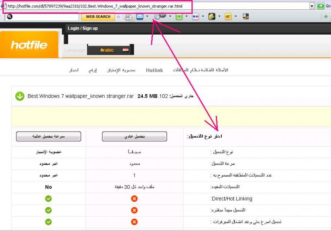Expand the eBay icon dropdown arrow
Screen dimensions: 331x231
click(x=235, y=17)
